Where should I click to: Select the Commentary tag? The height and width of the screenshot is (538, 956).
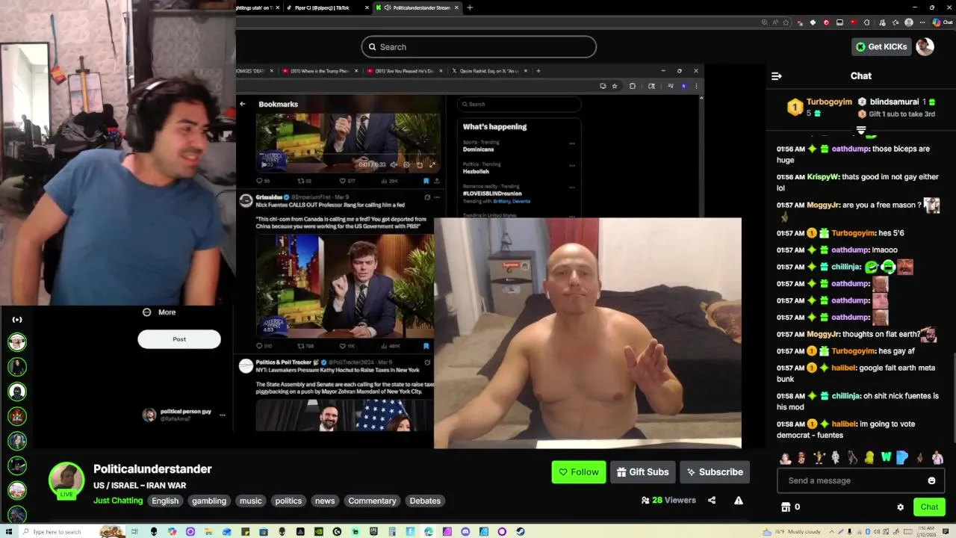pos(372,501)
